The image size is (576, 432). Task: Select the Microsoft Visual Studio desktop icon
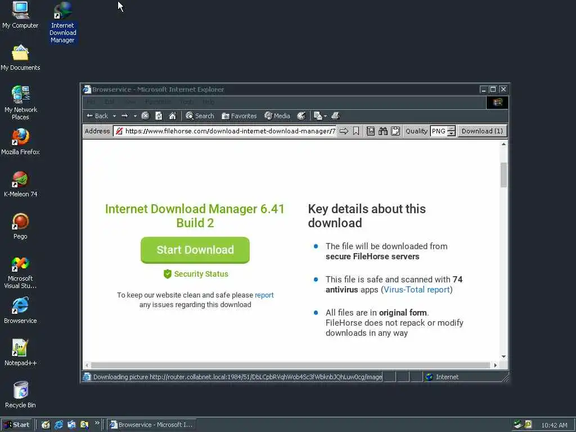coord(20,272)
